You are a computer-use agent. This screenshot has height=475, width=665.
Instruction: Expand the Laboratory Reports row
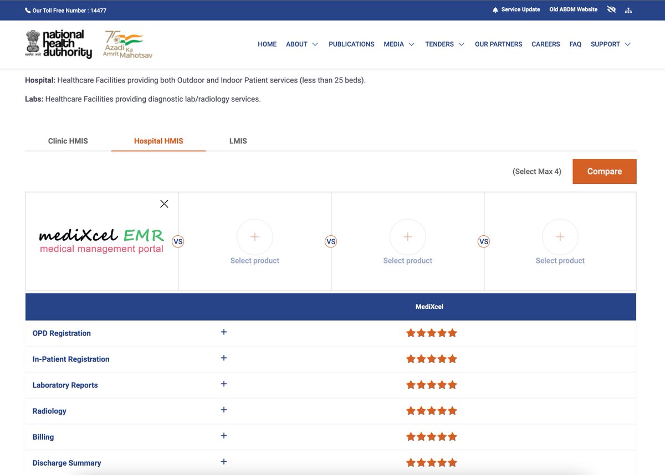224,384
